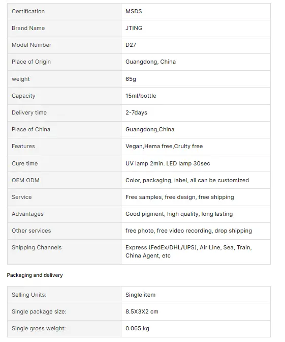Viewport: 285px width, 342px height.
Task: Click the Free samples service text
Action: pyautogui.click(x=180, y=197)
